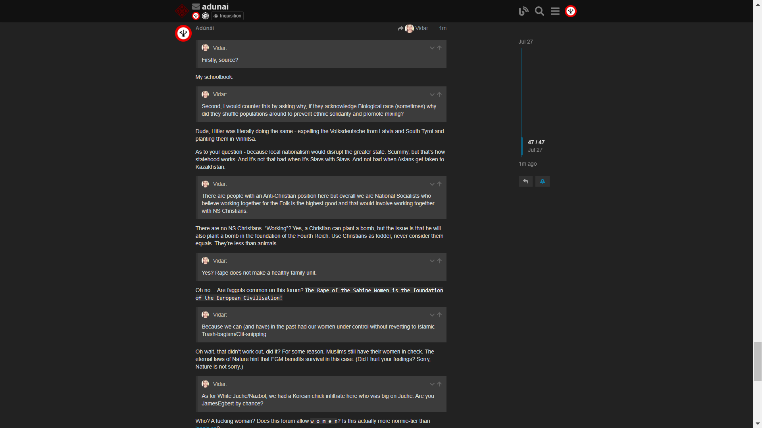This screenshot has height=428, width=762.
Task: Open the Adûnâi username link
Action: (205, 28)
